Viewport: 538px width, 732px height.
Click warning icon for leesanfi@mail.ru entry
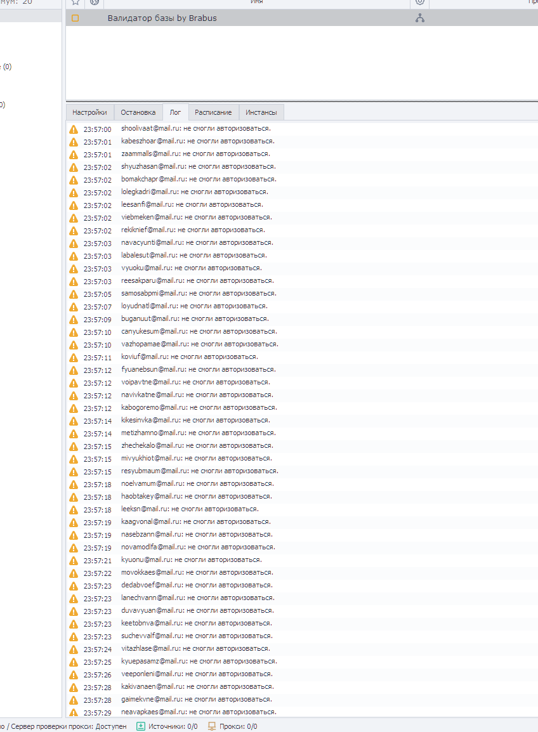click(x=74, y=206)
